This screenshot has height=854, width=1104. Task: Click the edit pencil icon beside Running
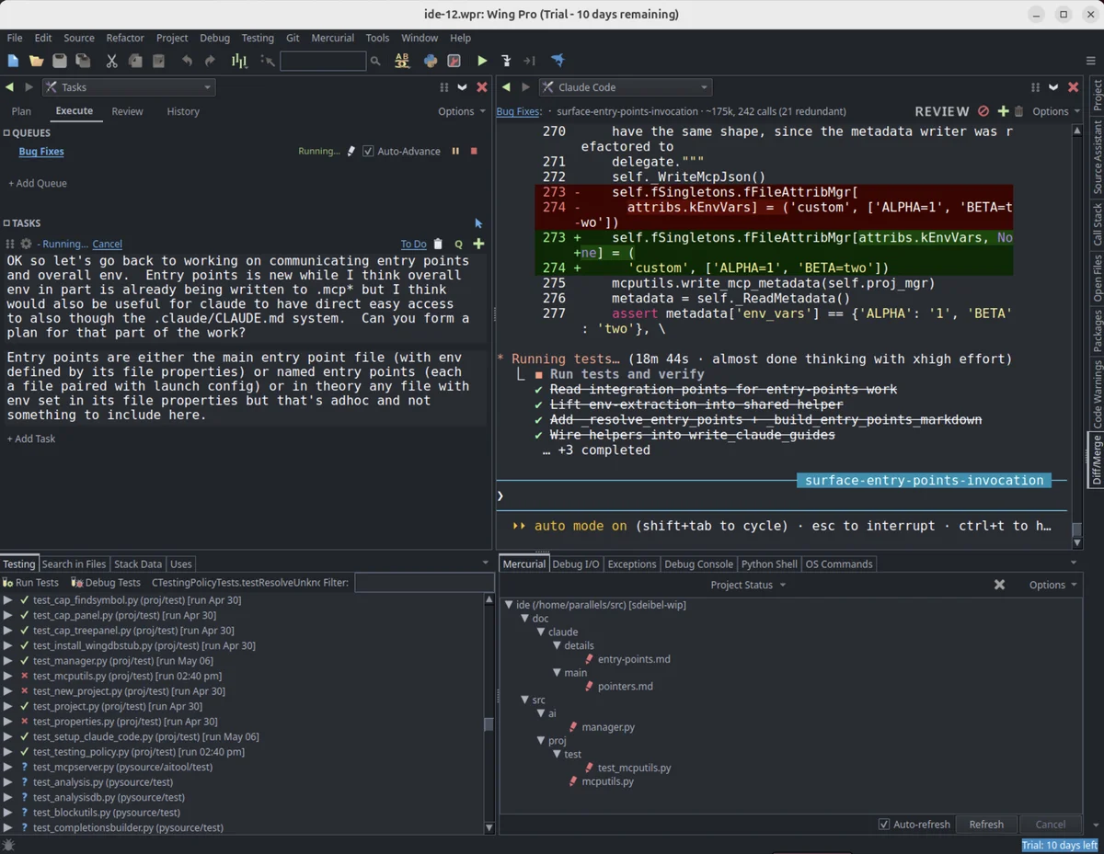(x=351, y=151)
